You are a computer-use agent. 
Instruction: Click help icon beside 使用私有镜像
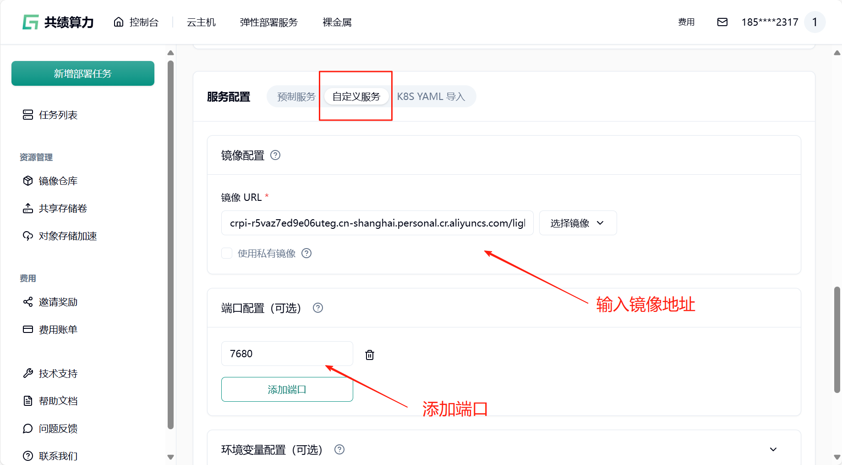(306, 253)
